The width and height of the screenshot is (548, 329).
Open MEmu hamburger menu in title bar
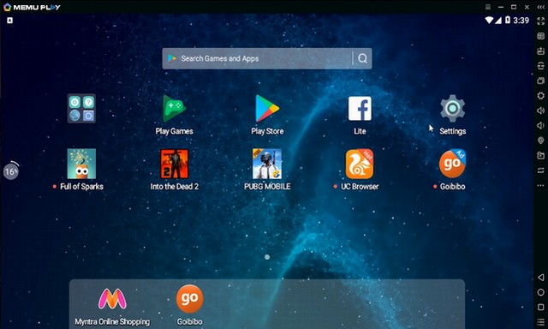(x=488, y=7)
